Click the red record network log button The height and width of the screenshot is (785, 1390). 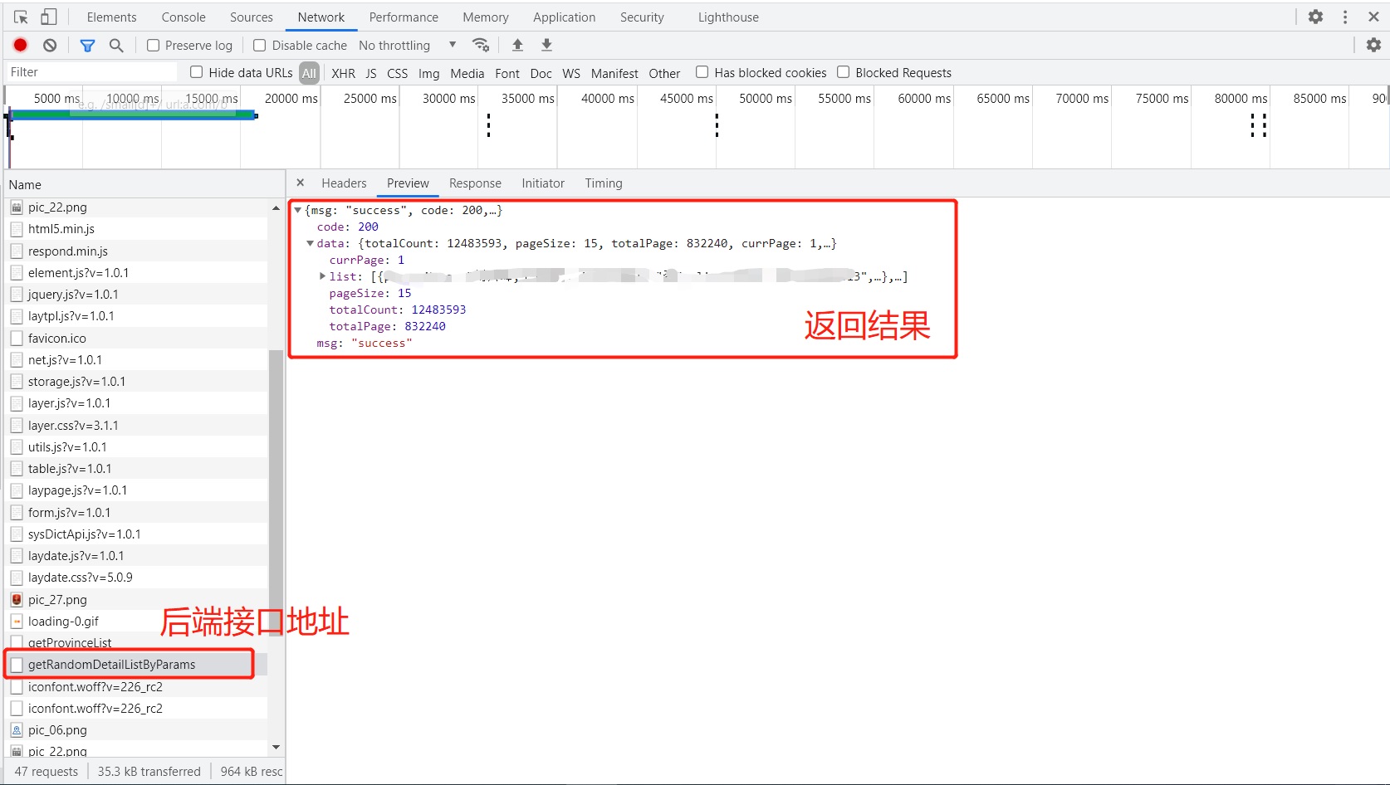(21, 46)
